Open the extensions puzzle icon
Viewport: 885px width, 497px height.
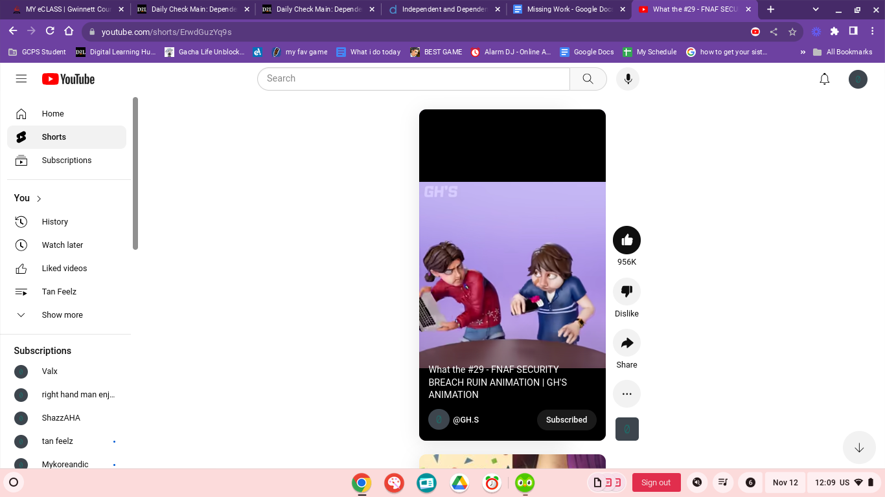[x=834, y=31]
